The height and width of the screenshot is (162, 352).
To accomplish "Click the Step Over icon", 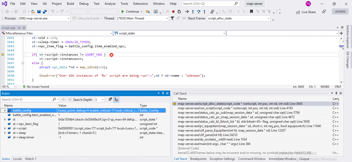I will coord(199,12).
